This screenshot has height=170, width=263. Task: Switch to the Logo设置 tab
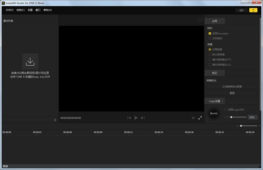pyautogui.click(x=214, y=101)
